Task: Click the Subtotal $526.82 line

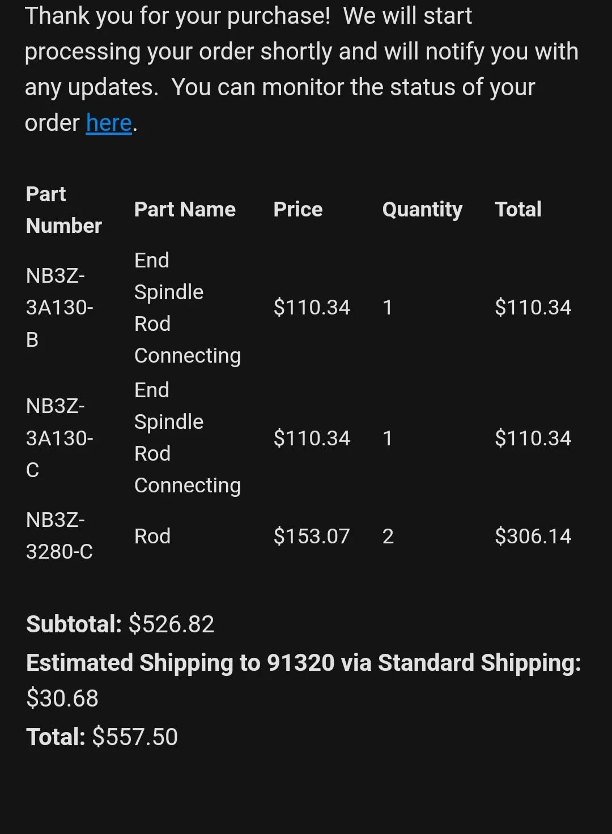Action: point(120,624)
